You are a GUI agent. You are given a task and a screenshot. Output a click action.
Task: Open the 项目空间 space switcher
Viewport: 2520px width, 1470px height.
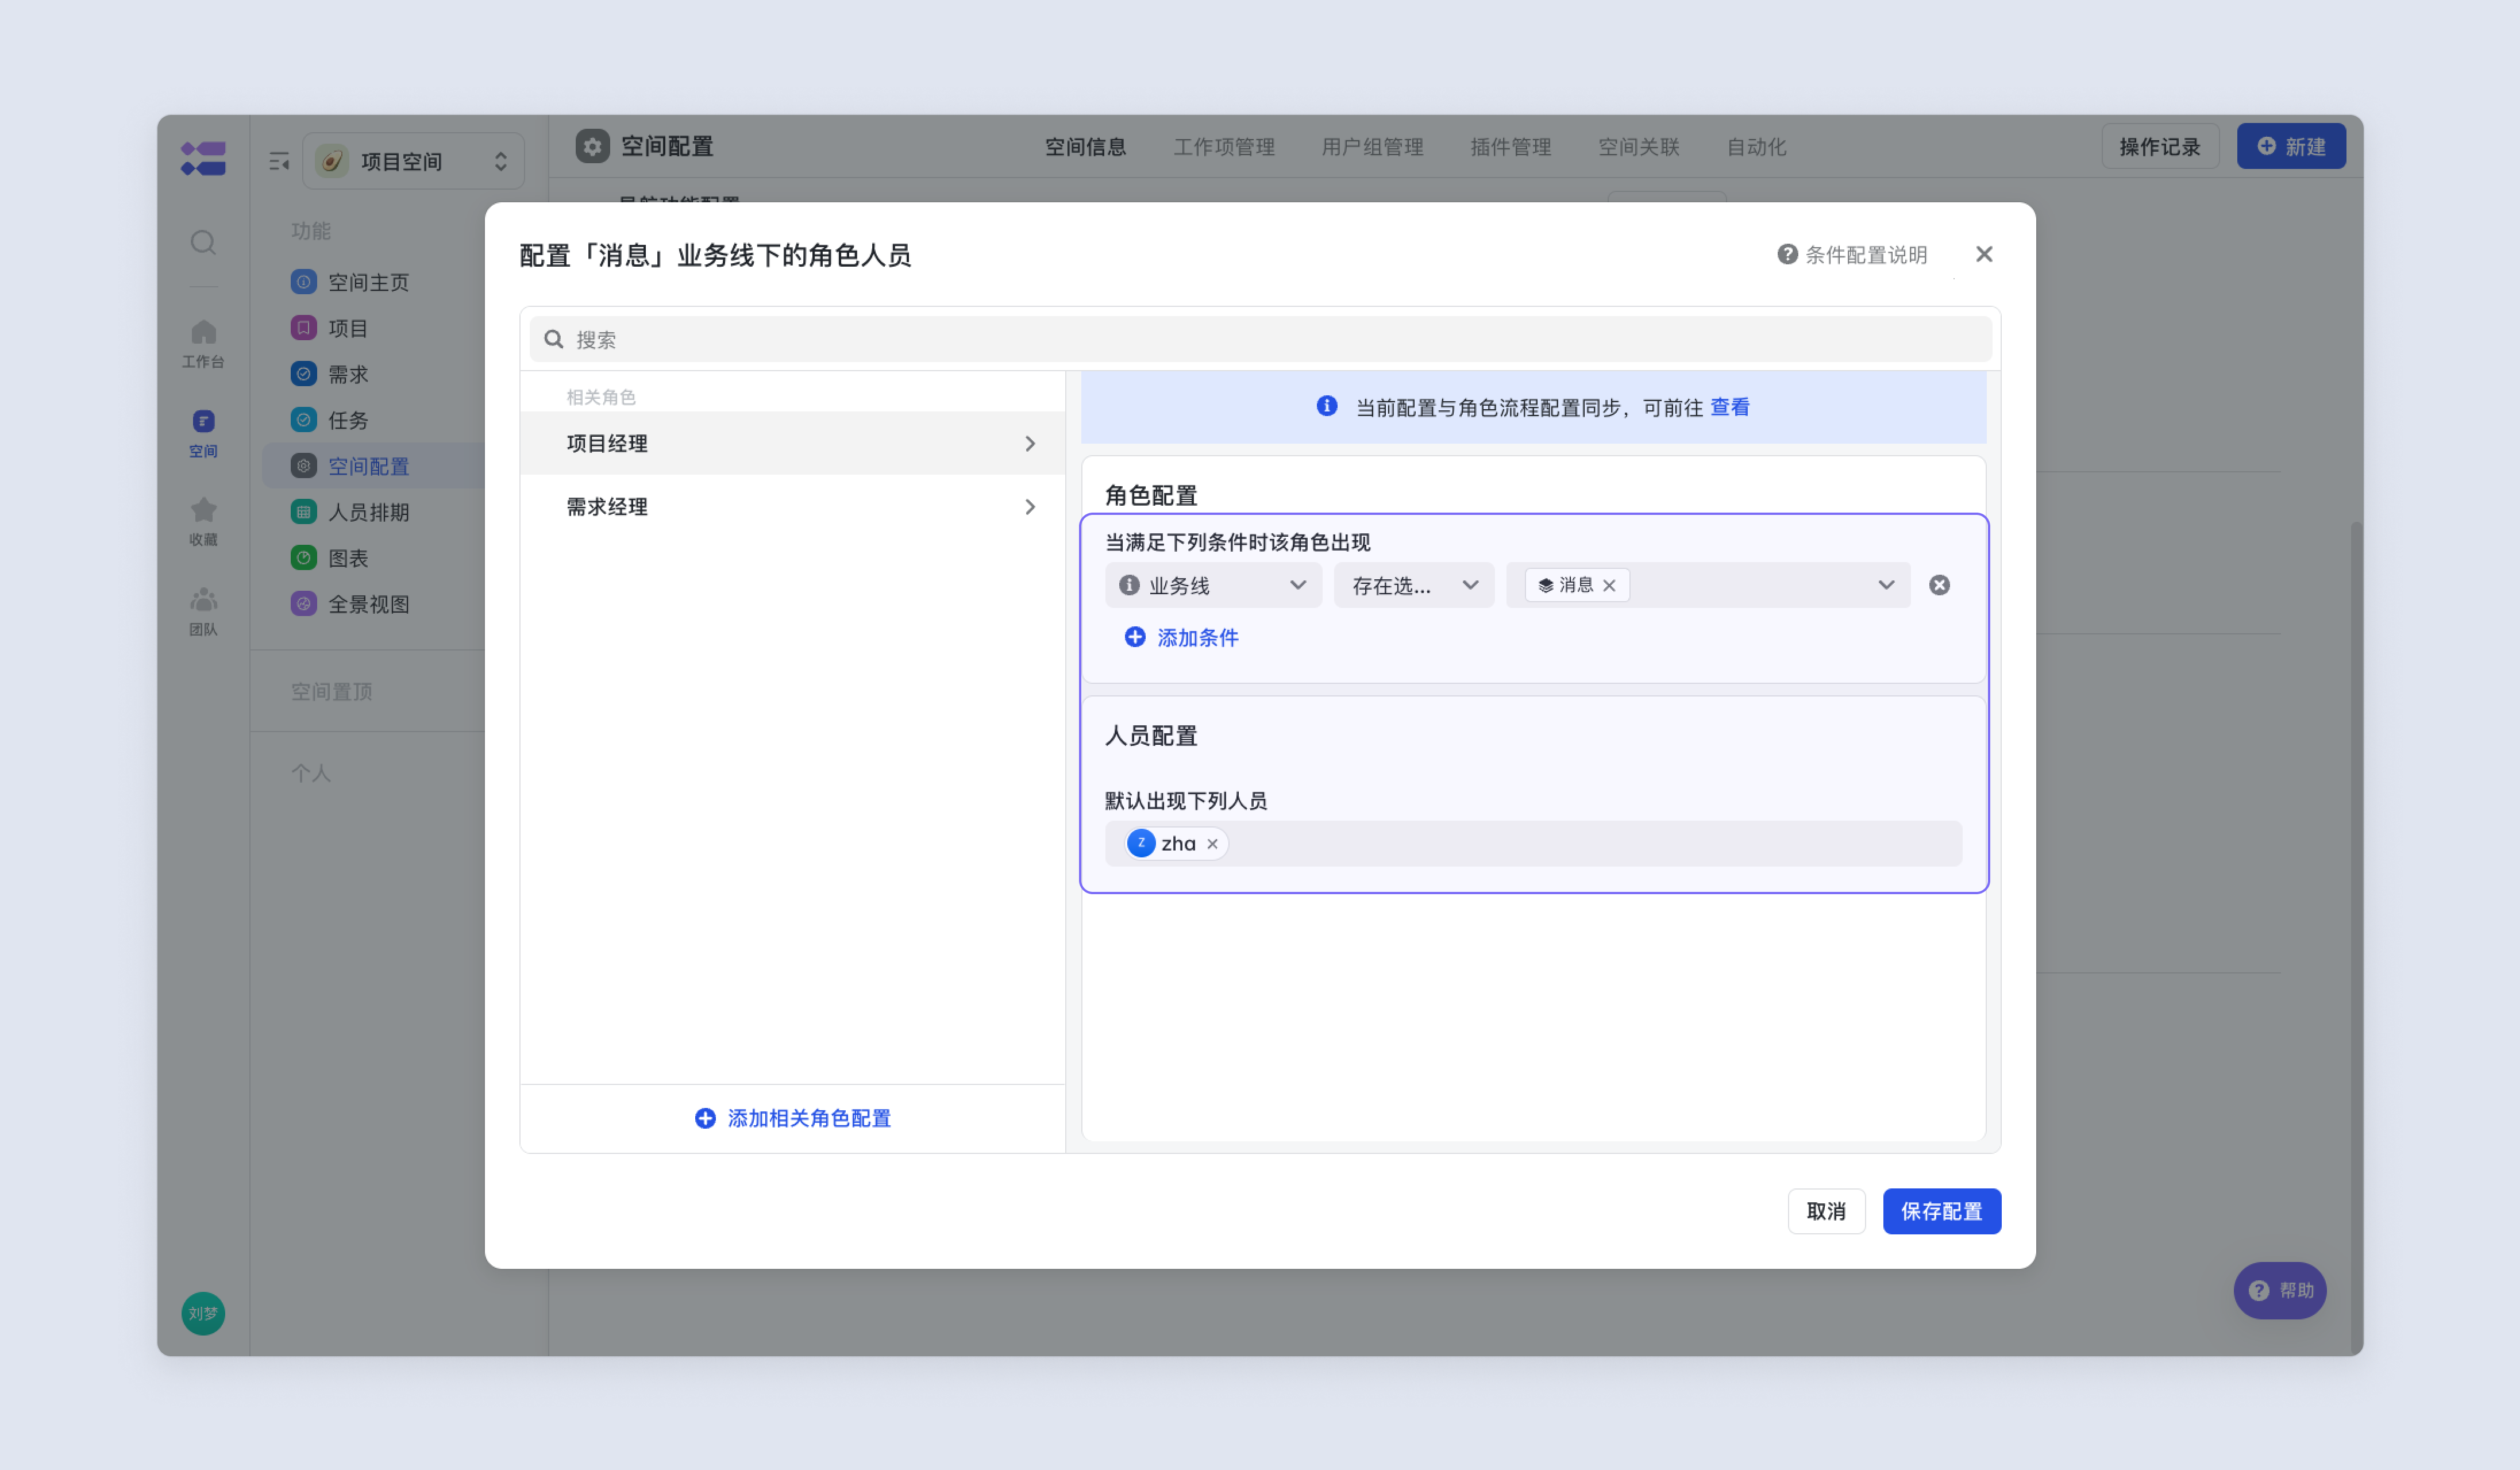tap(413, 161)
